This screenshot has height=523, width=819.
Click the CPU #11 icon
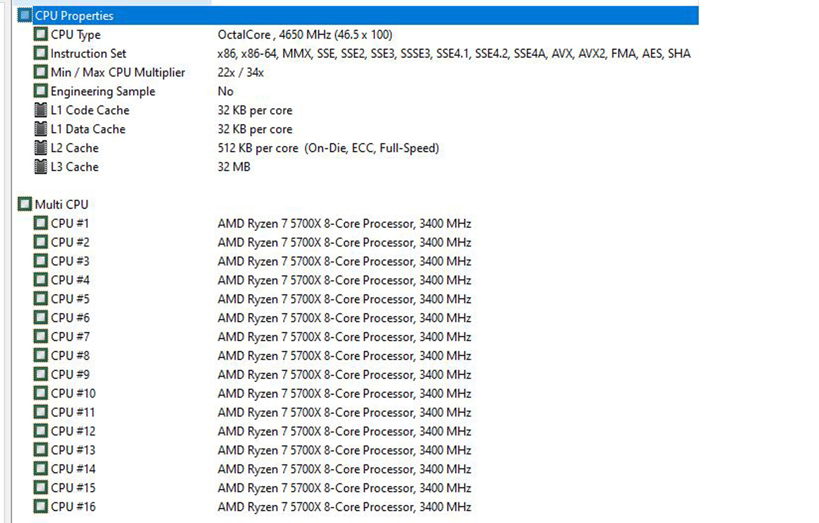(41, 412)
